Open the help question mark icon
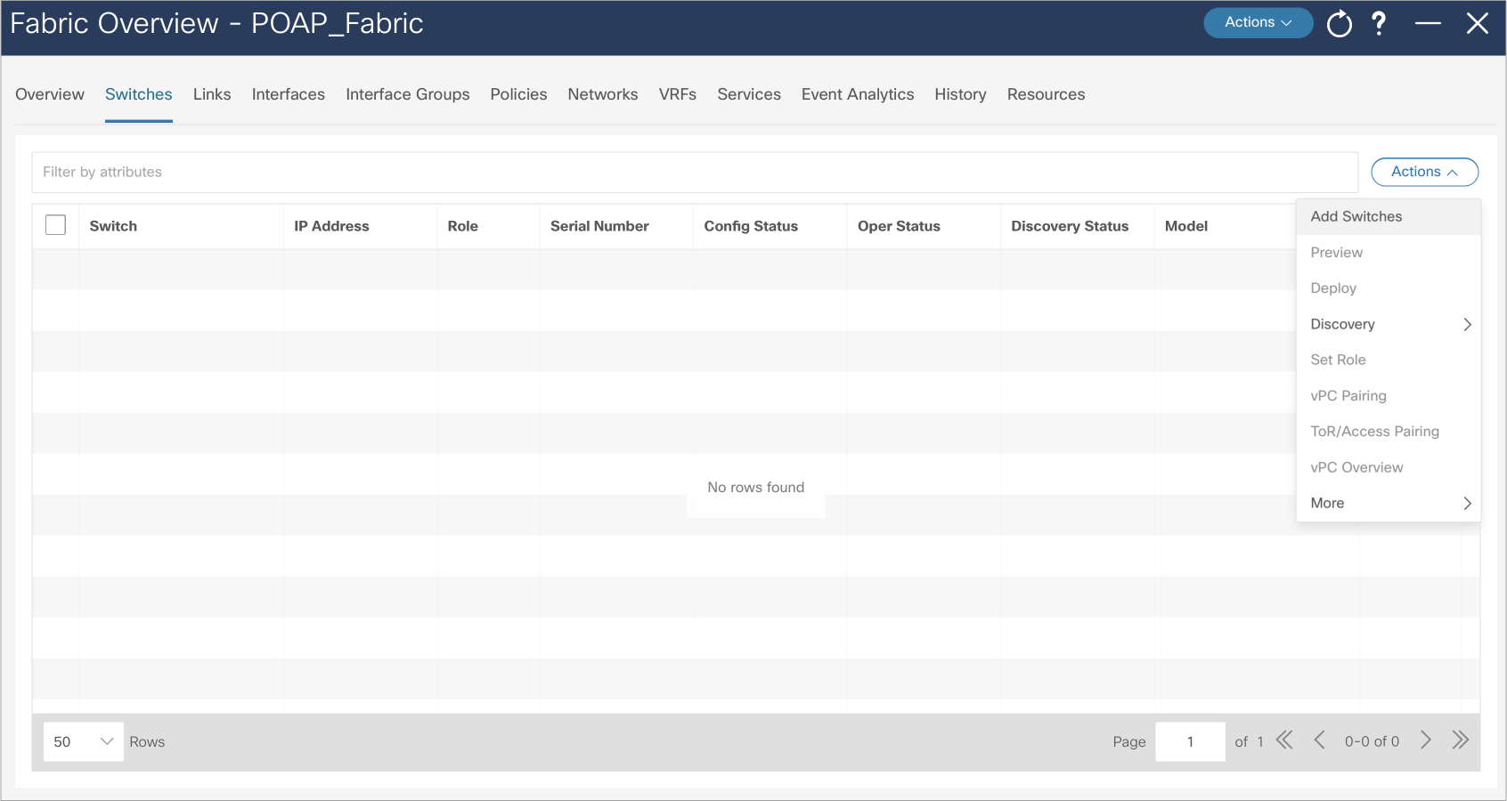This screenshot has height=801, width=1507. (1379, 23)
